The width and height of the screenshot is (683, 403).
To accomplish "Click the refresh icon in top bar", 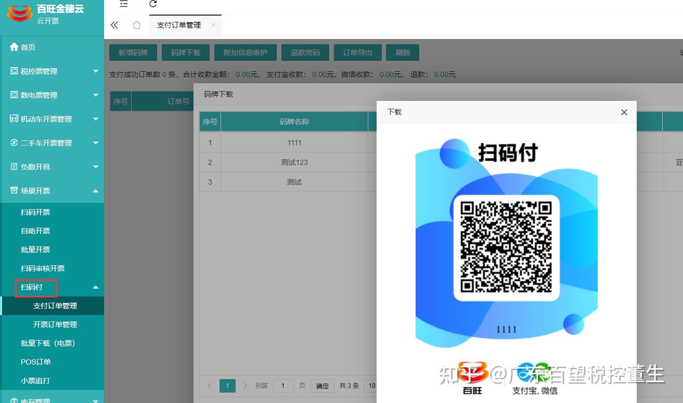I will point(153,4).
